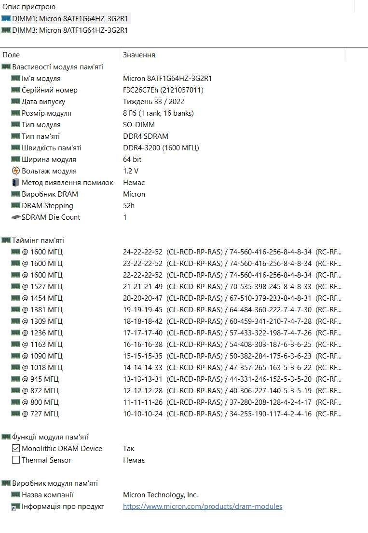Select Monolithic DRAM Device value Так
This screenshot has width=368, height=533.
point(129,448)
